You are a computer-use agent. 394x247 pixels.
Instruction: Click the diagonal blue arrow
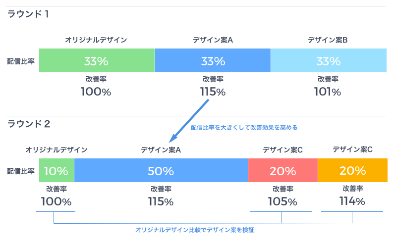[189, 121]
